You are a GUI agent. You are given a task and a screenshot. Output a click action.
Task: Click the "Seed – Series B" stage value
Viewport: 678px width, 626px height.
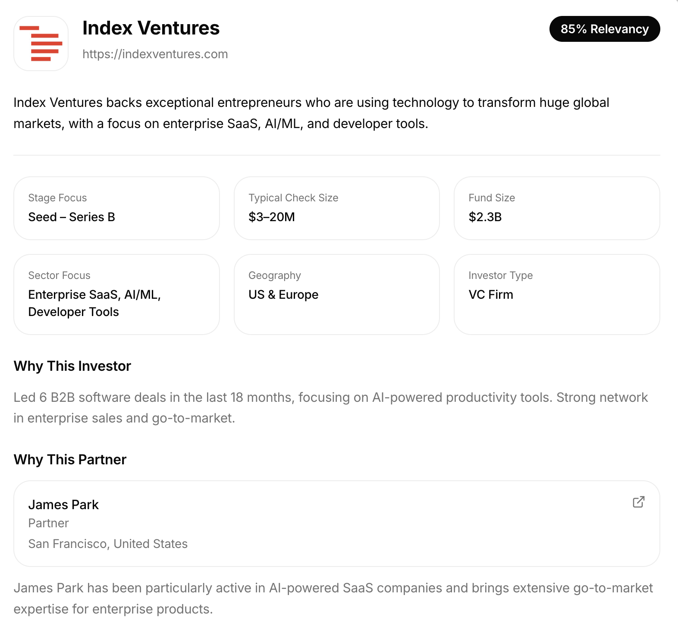coord(72,217)
